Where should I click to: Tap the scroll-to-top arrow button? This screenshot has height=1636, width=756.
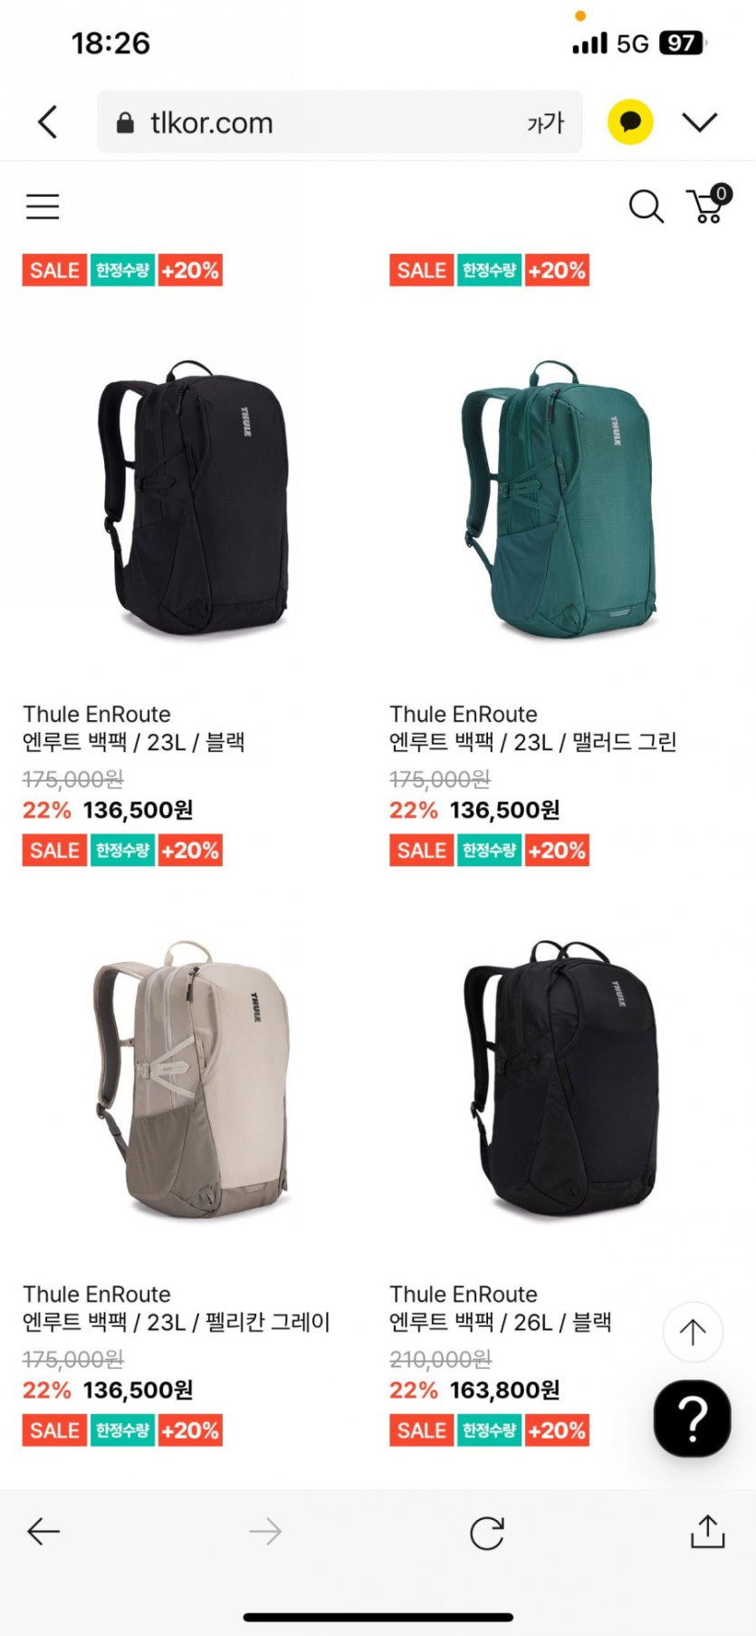tap(693, 1332)
